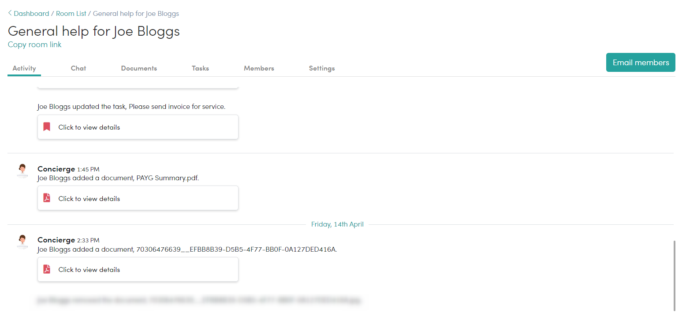Click the Concierge name at 2:33 PM
The width and height of the screenshot is (686, 331).
pyautogui.click(x=56, y=240)
